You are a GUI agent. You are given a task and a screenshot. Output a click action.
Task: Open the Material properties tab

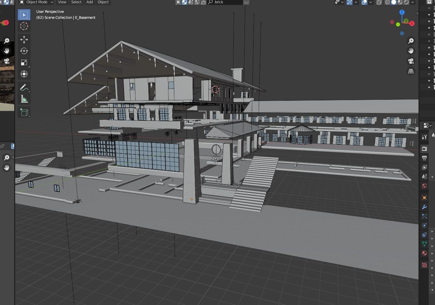click(x=424, y=253)
